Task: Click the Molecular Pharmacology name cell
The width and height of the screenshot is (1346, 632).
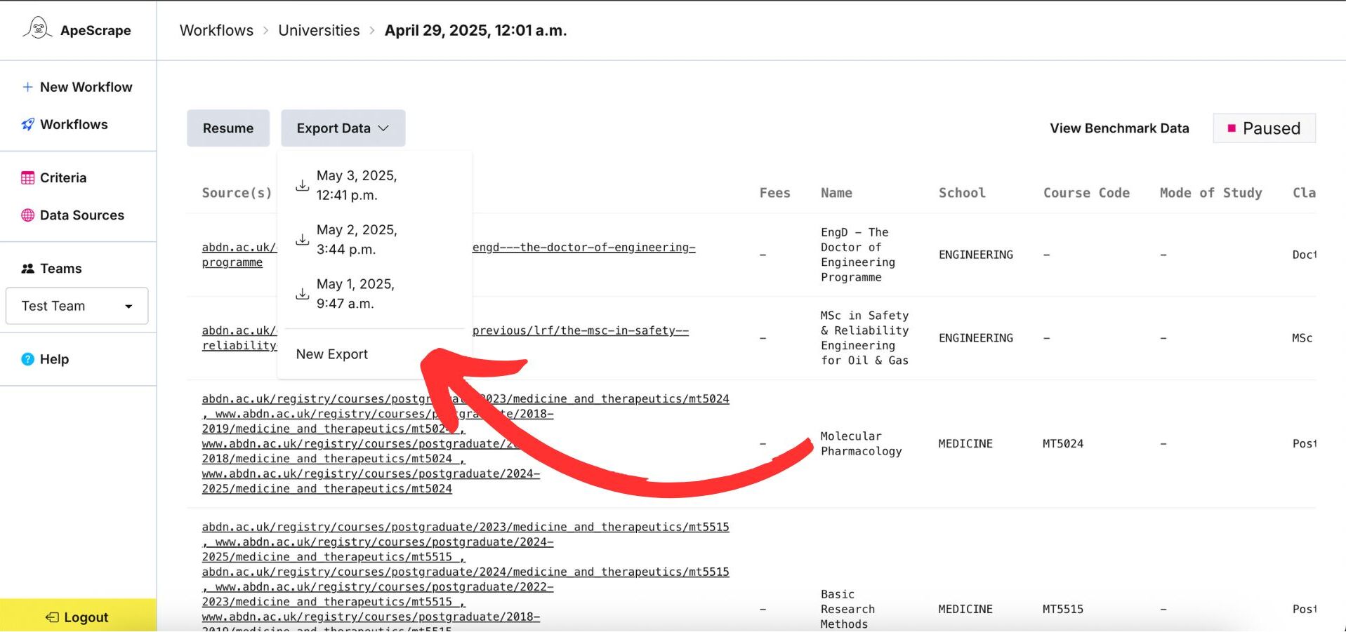Action: pos(861,443)
